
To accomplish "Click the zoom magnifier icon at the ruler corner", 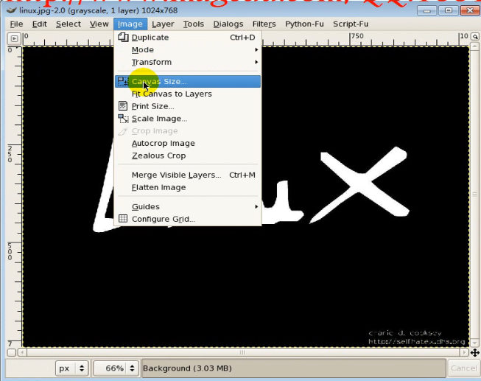I will [x=475, y=37].
